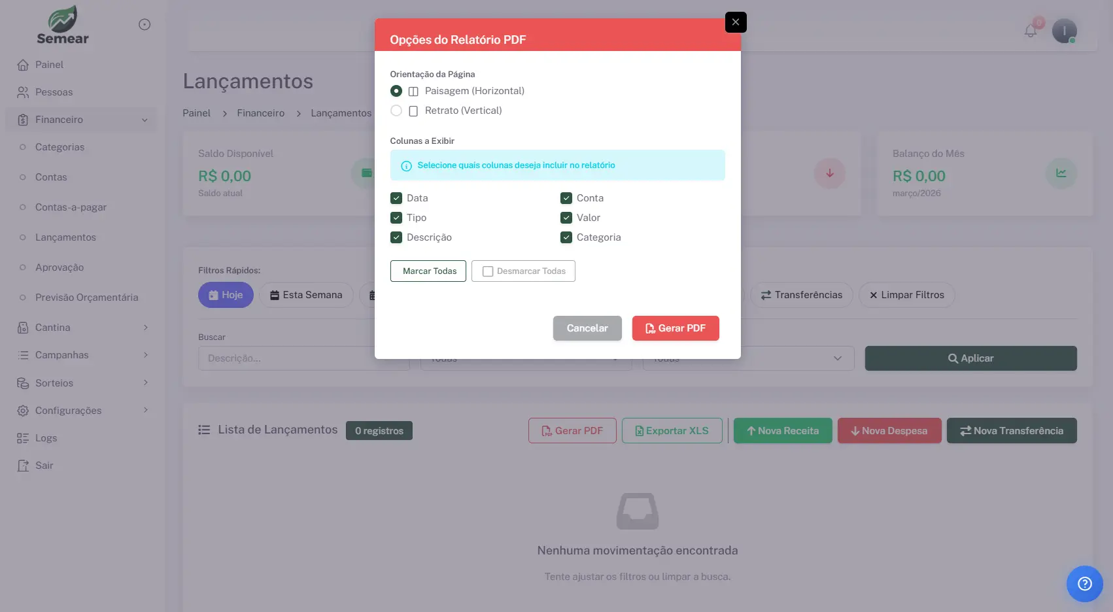The image size is (1113, 612).
Task: Collapse the Financeiro menu
Action: pyautogui.click(x=145, y=120)
